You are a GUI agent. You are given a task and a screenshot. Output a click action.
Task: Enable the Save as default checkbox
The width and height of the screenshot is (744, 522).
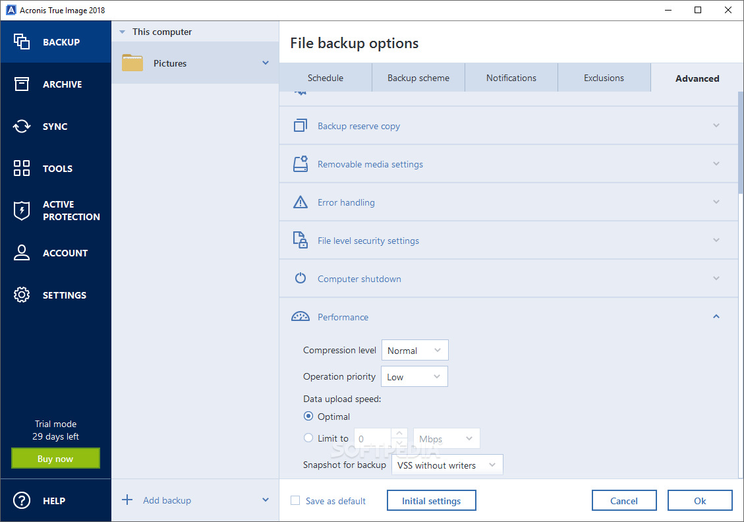coord(295,501)
